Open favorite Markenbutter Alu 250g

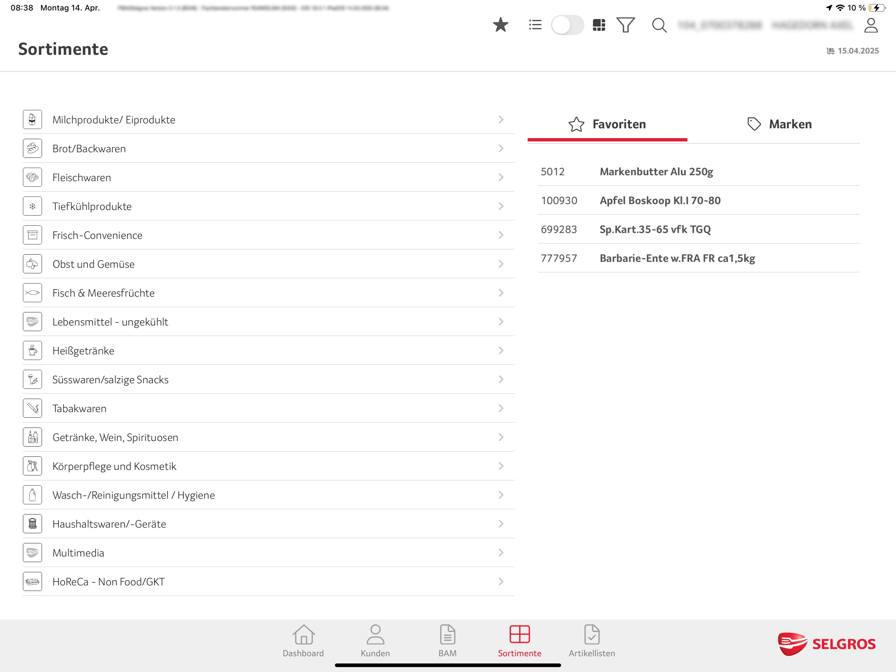click(x=656, y=171)
